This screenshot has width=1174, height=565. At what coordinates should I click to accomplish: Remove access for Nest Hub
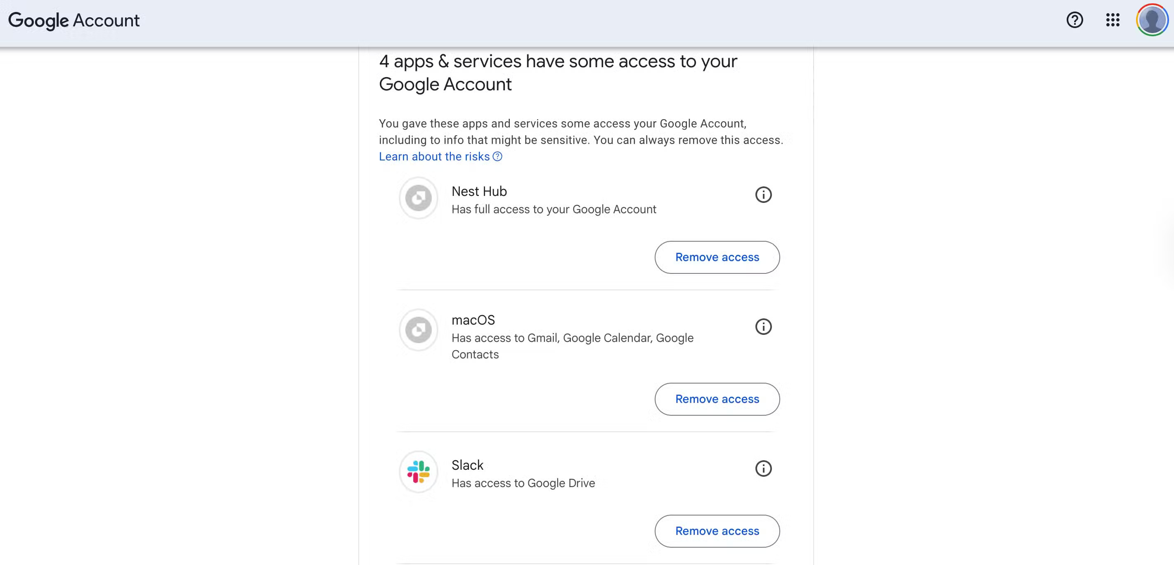[x=717, y=257]
